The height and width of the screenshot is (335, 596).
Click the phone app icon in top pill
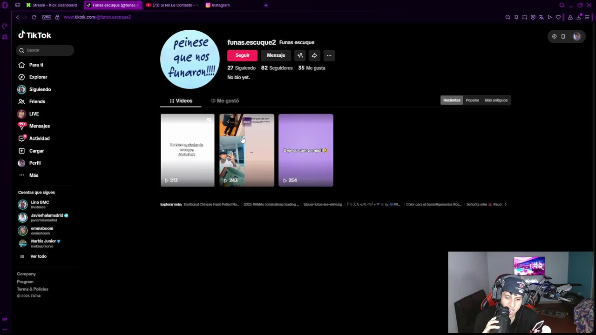coord(563,36)
